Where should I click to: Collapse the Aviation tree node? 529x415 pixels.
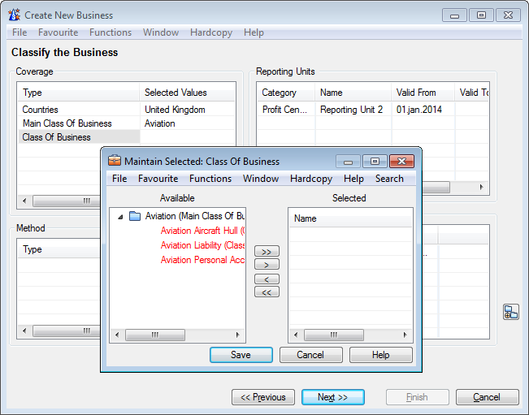tap(120, 217)
